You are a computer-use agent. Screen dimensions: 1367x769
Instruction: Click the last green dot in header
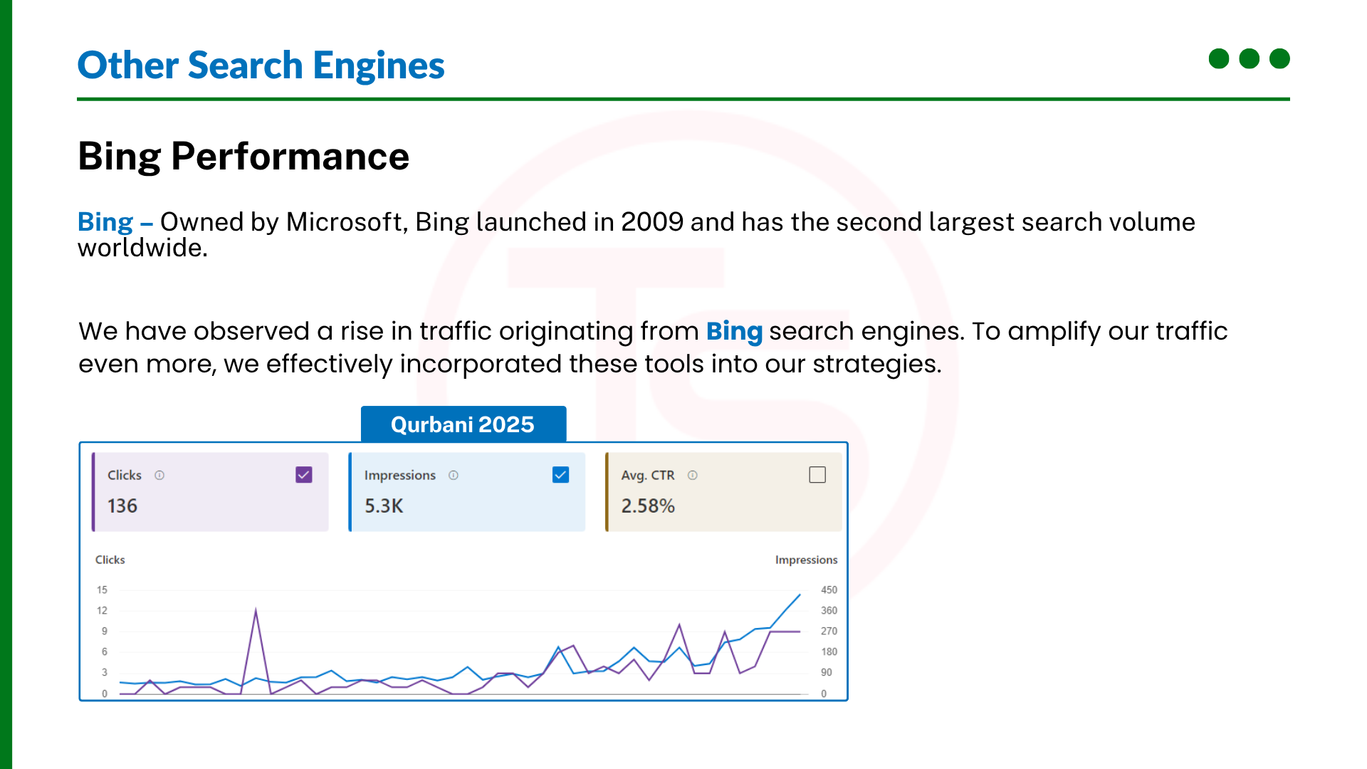tap(1279, 58)
